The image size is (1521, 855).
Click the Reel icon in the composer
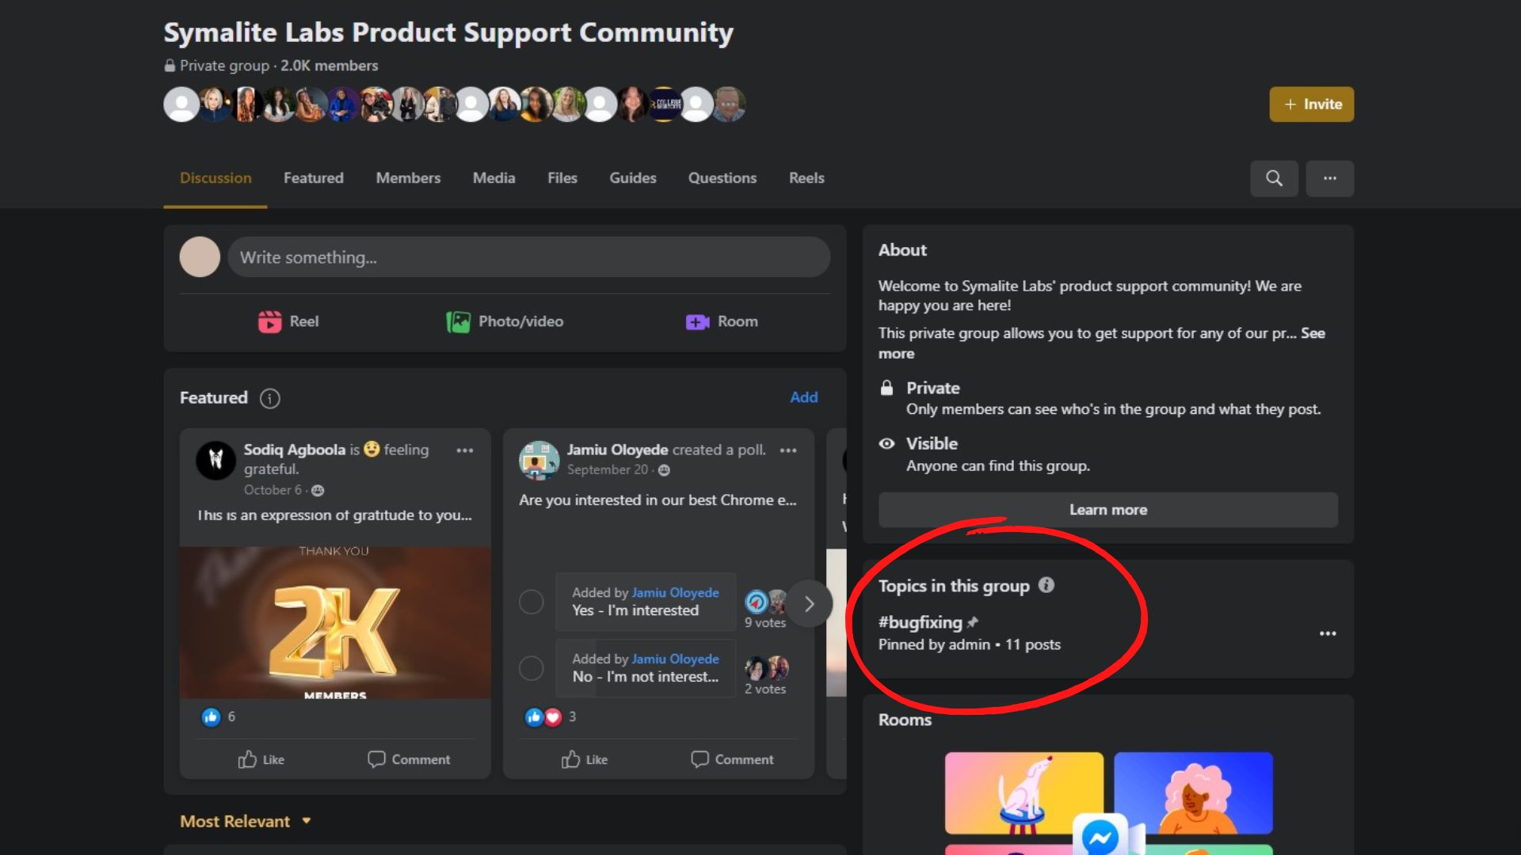click(269, 321)
